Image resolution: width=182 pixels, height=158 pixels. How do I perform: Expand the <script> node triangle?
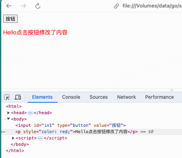13,138
